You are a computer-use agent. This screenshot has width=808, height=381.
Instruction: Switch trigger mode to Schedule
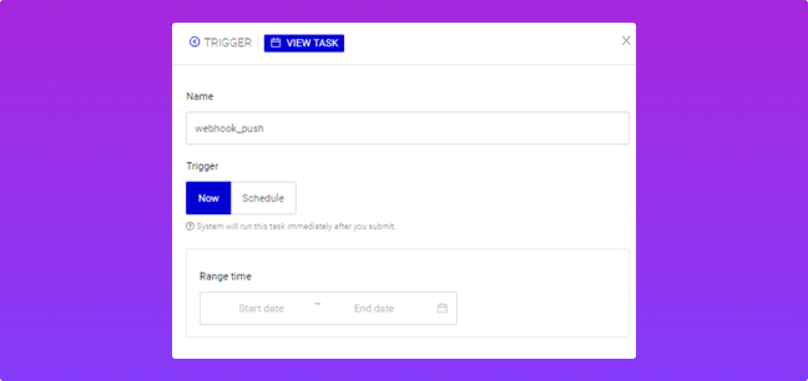(x=263, y=198)
